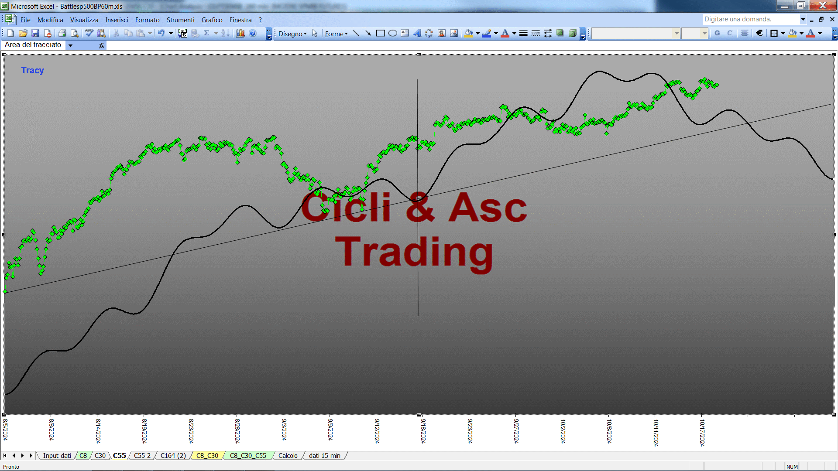This screenshot has height=471, width=838.
Task: Save the workbook with the floppy disk icon
Action: [35, 33]
